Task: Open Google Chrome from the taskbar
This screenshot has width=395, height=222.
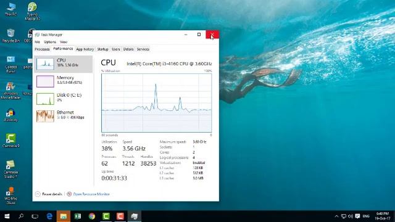Action: coord(92,216)
